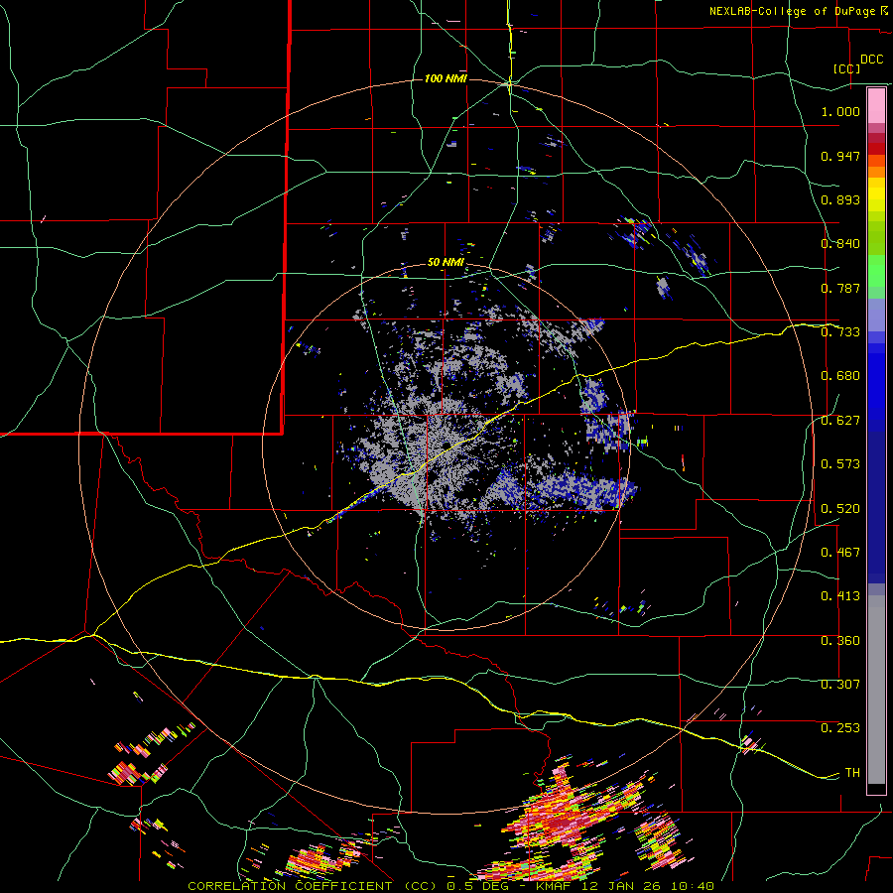
Task: Select the 0.573 legend value
Action: 840,464
